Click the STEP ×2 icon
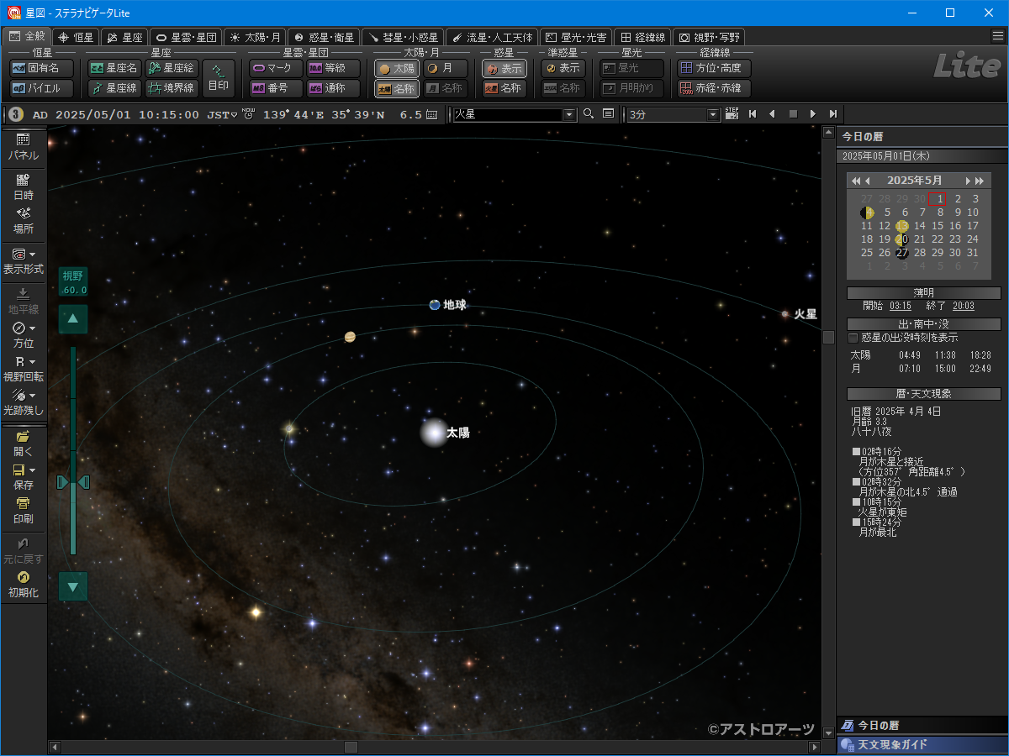1009x756 pixels. click(732, 114)
